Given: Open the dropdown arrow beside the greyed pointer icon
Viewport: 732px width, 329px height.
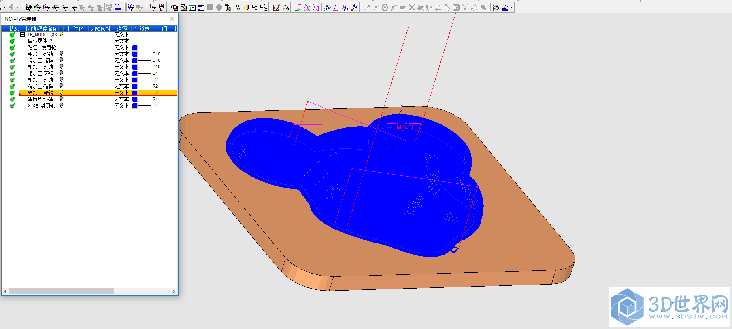Looking at the screenshot, I should pos(17,7).
